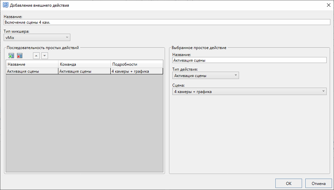
Task: Confirm with the OK button
Action: [289, 183]
